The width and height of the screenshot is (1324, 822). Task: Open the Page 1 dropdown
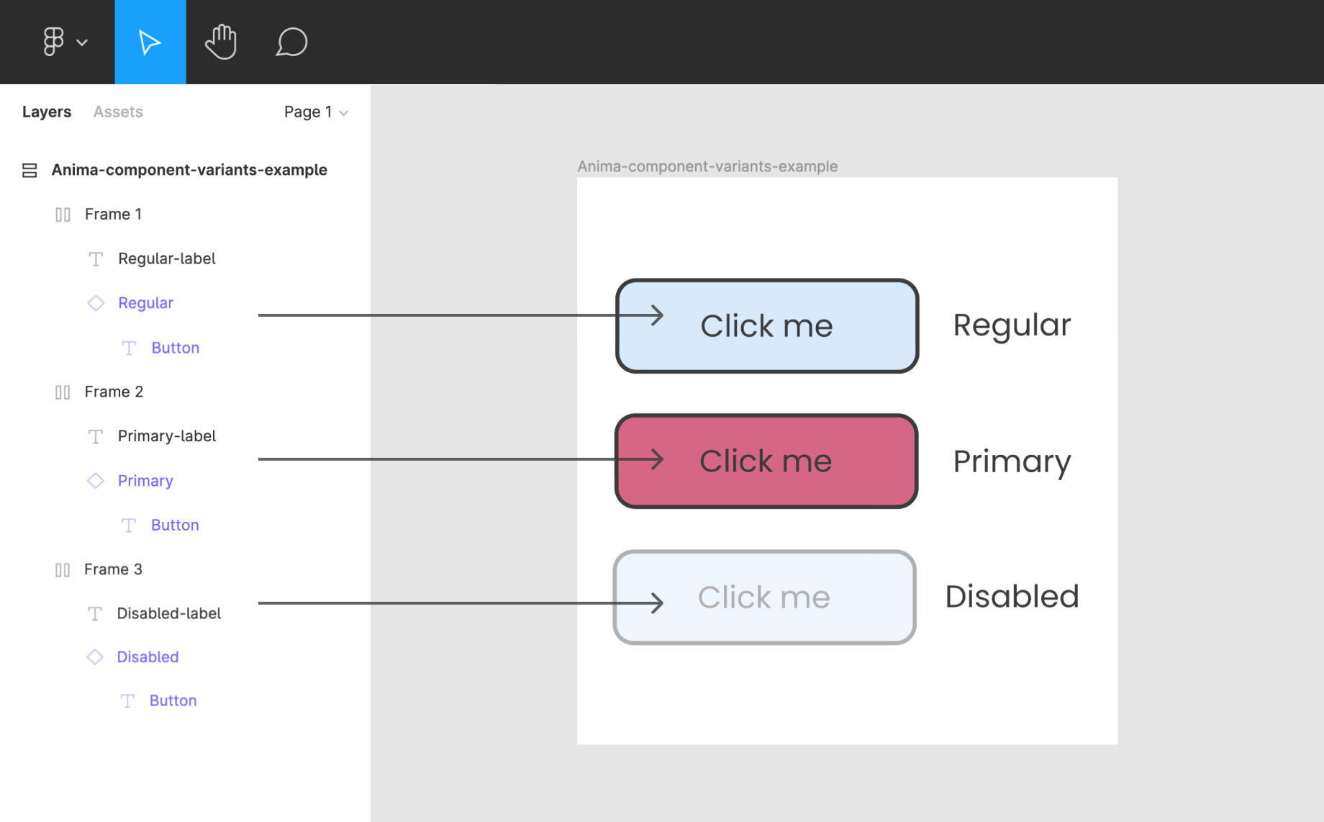coord(315,112)
